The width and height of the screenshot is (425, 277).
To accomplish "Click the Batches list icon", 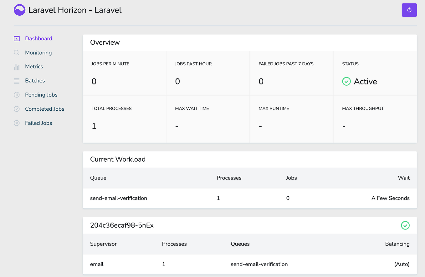I will click(x=17, y=81).
